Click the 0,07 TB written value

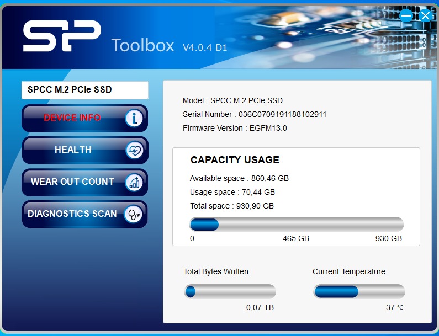(x=260, y=307)
